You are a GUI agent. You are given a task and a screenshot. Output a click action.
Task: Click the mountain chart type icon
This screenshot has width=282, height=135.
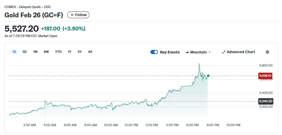click(188, 52)
